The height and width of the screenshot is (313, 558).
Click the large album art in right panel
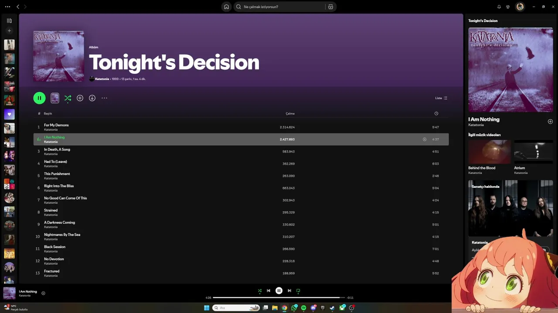(510, 70)
